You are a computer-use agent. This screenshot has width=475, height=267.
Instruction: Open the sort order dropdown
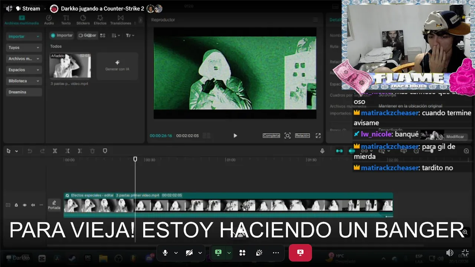(116, 36)
